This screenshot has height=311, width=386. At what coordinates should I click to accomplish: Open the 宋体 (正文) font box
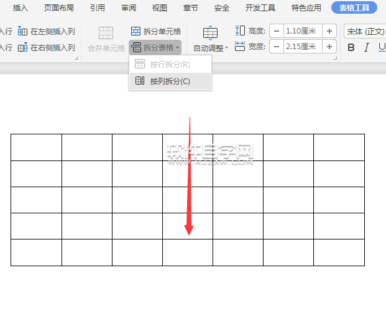pyautogui.click(x=365, y=32)
